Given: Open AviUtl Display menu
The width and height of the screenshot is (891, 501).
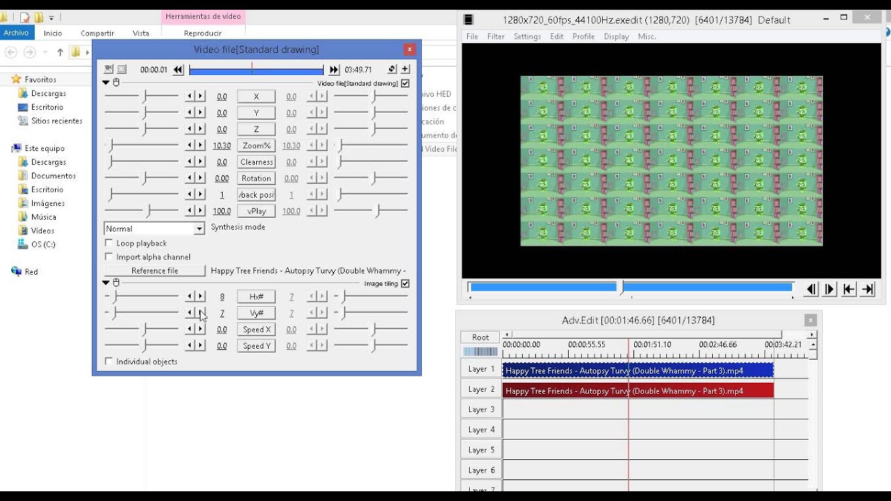Looking at the screenshot, I should coord(616,36).
